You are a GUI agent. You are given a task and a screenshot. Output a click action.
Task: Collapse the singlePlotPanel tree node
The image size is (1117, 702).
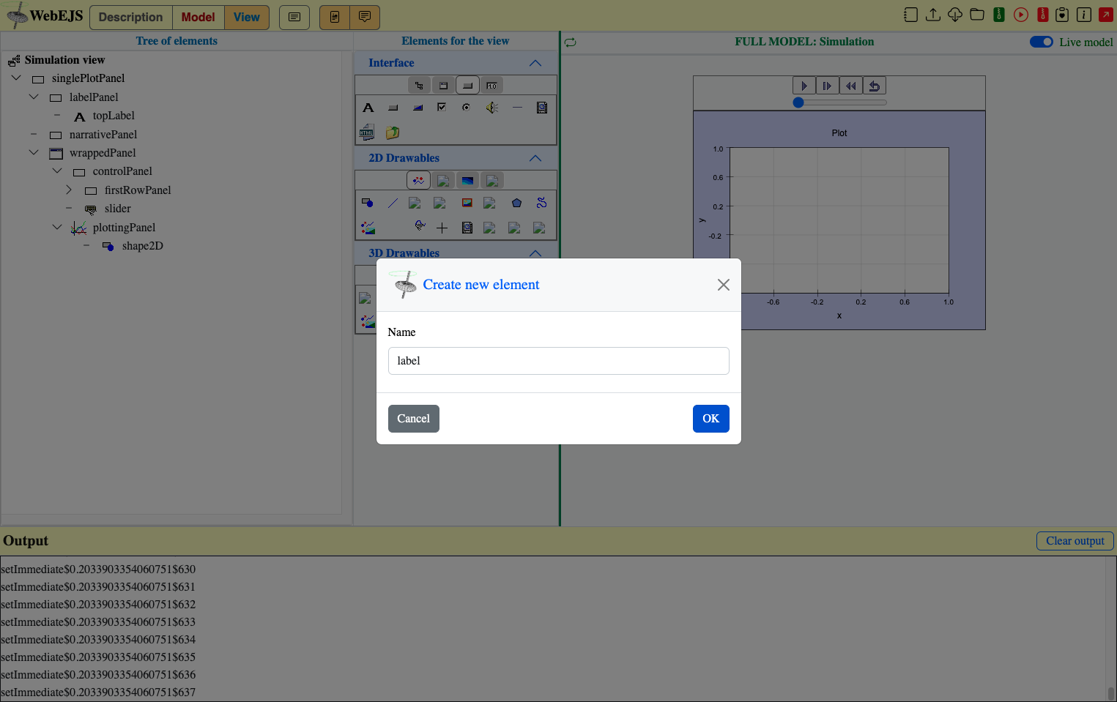coord(16,78)
